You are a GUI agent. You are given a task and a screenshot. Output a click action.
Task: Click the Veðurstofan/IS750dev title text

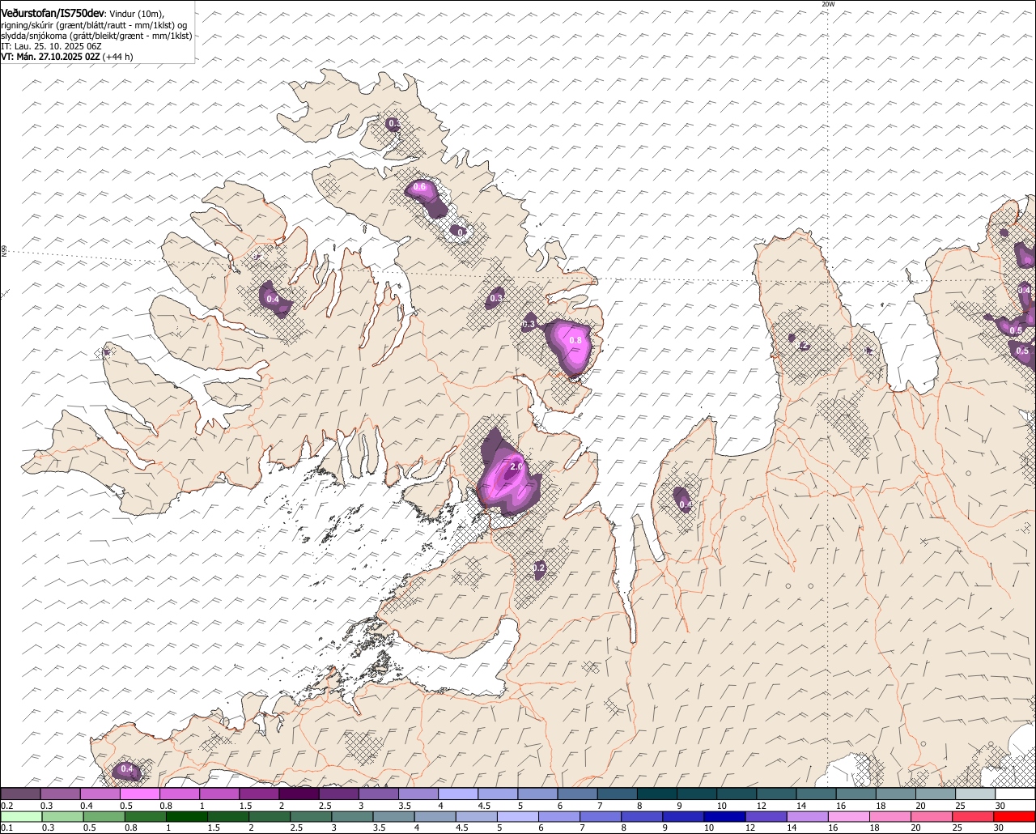point(53,13)
